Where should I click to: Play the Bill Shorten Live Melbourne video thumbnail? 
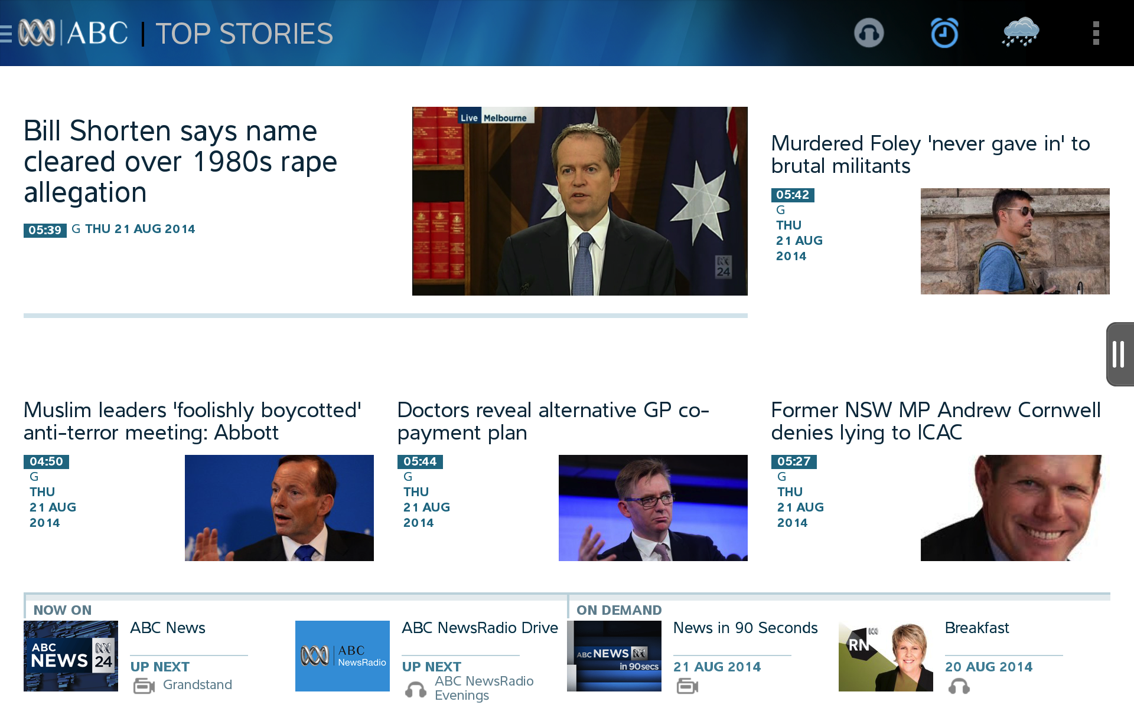[x=579, y=201]
